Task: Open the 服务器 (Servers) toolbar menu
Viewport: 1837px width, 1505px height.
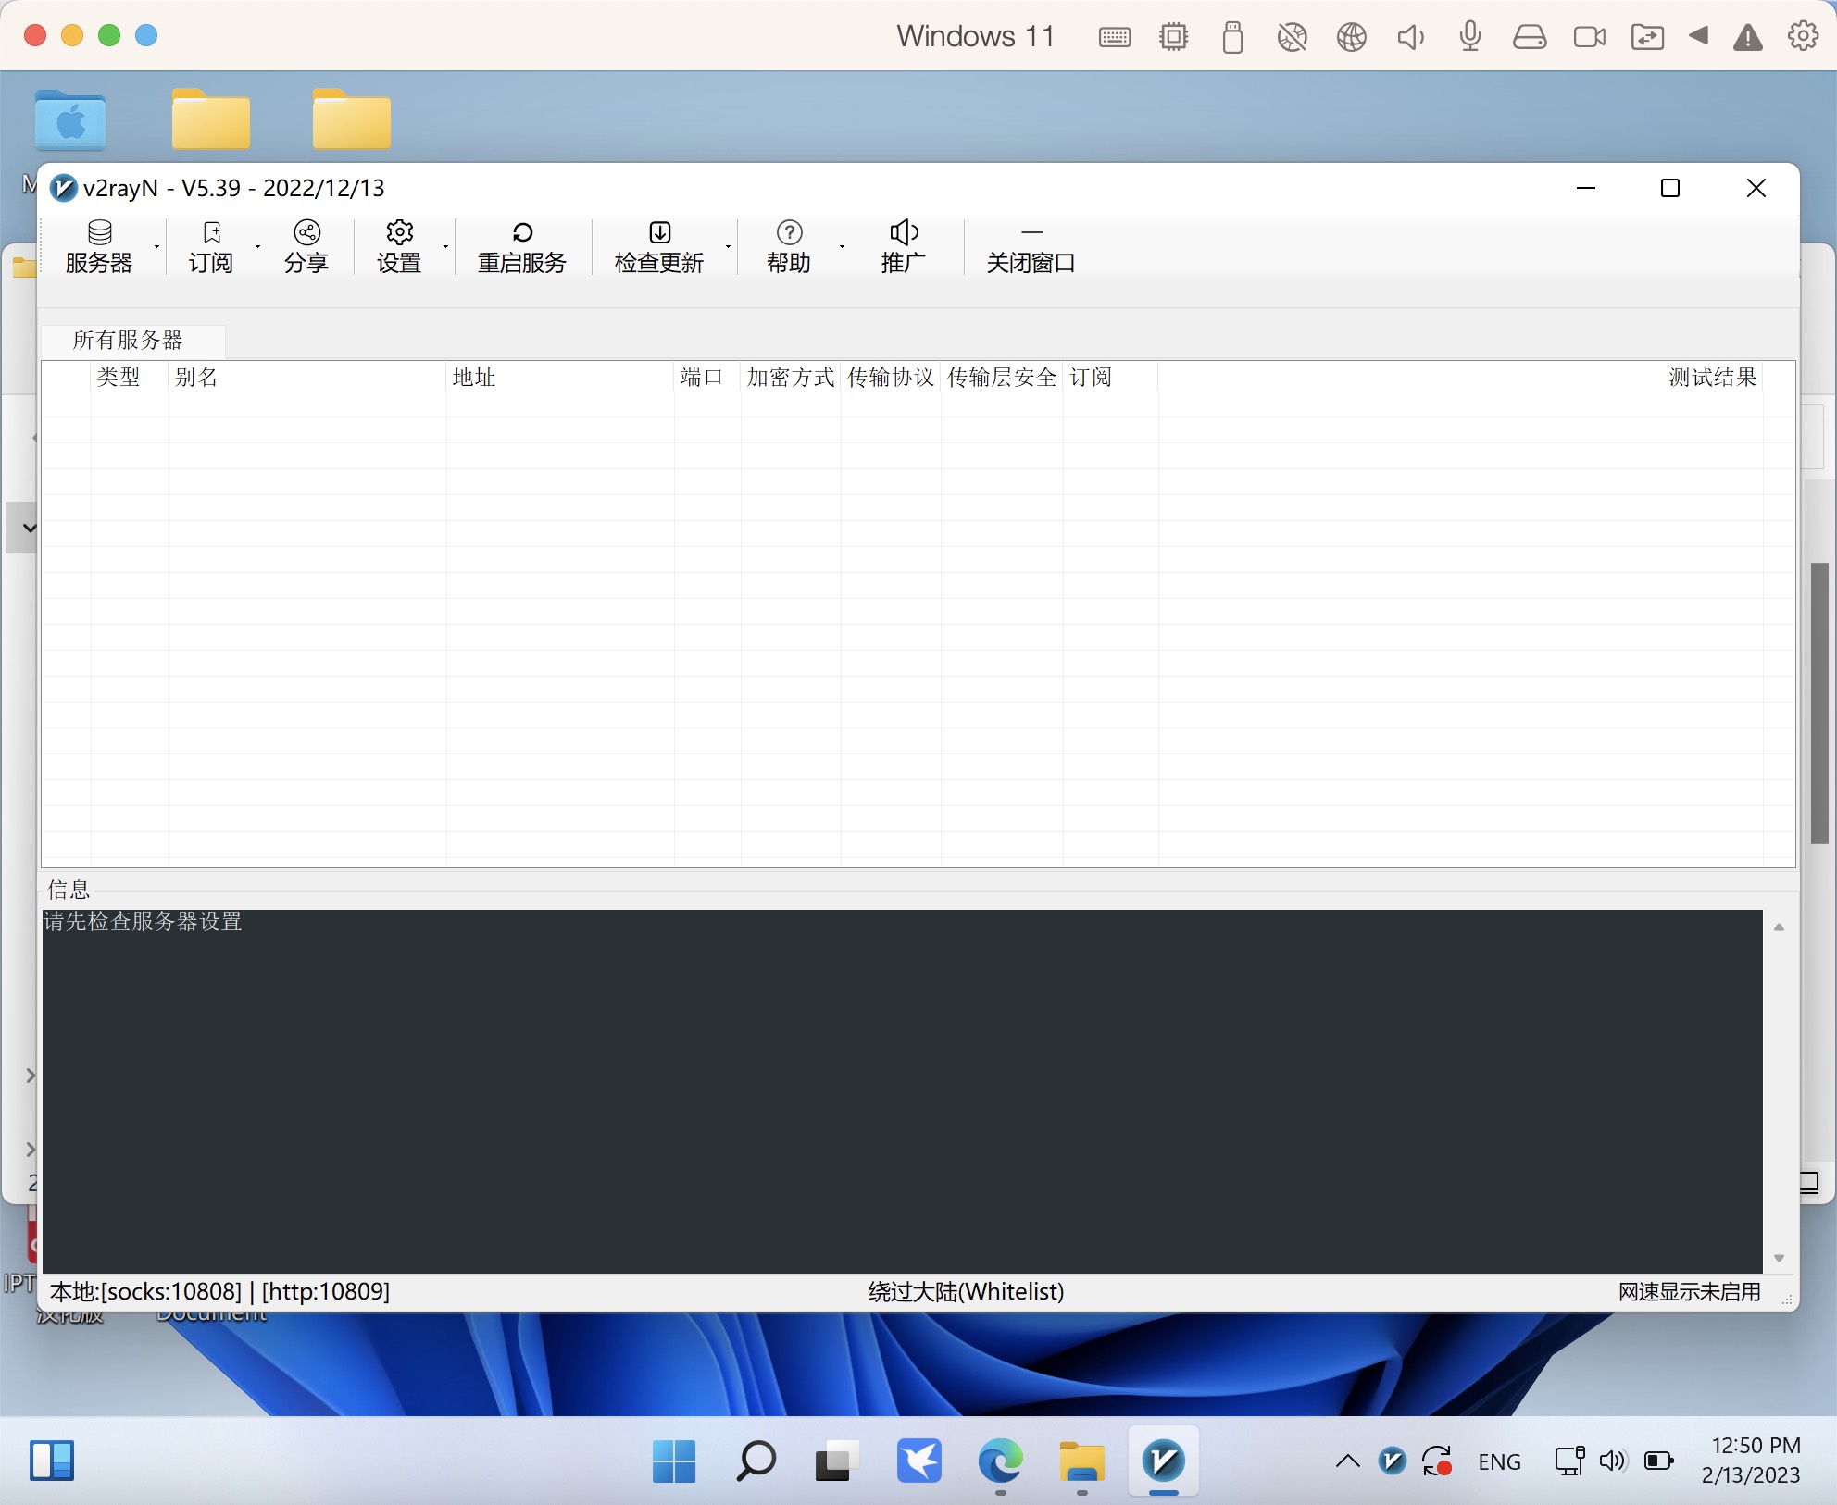Action: 99,247
